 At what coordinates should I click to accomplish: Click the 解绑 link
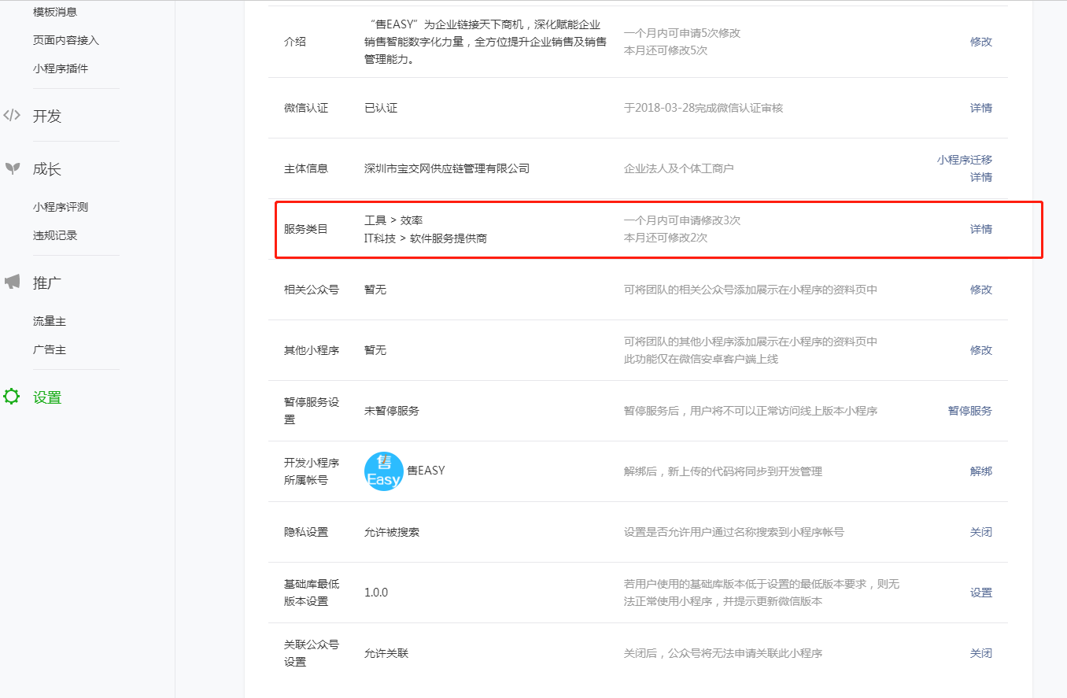pos(981,471)
